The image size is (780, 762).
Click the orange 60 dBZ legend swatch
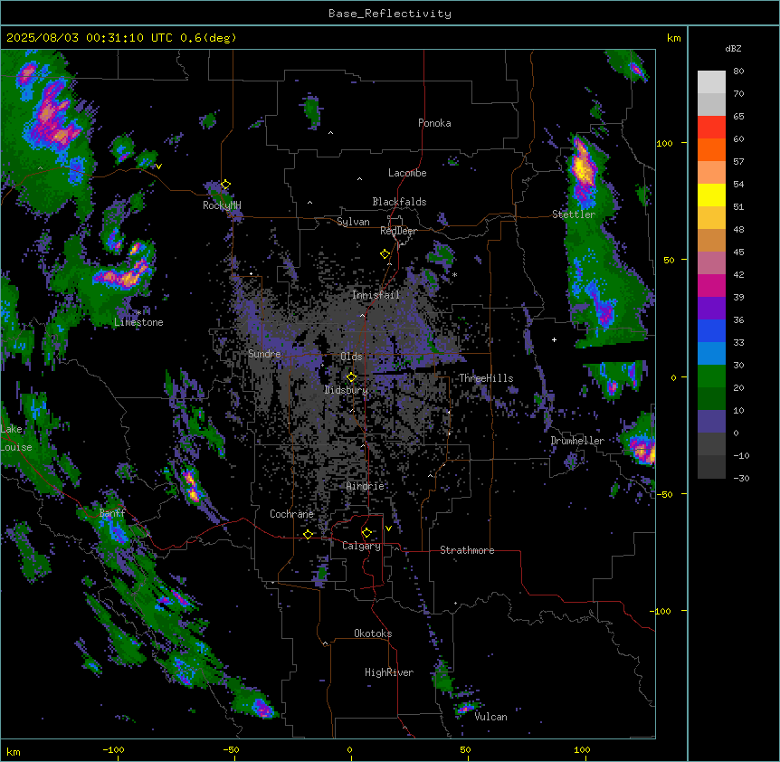click(x=711, y=149)
